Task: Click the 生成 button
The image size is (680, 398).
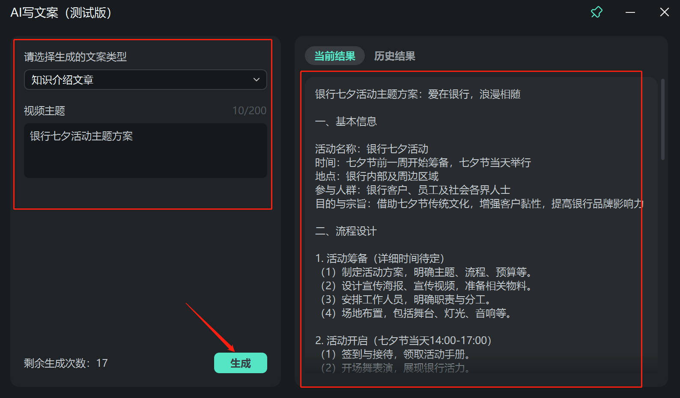Action: [x=241, y=363]
